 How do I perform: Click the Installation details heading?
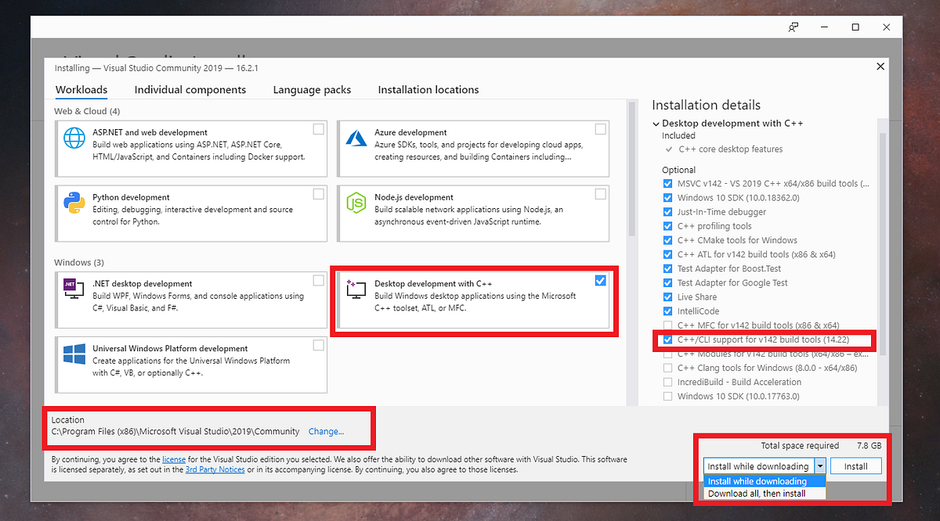(x=706, y=106)
